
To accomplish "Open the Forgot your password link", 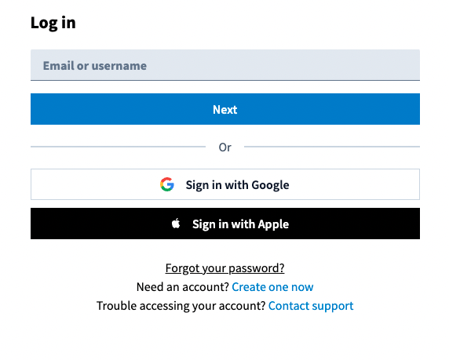I will coord(224,268).
